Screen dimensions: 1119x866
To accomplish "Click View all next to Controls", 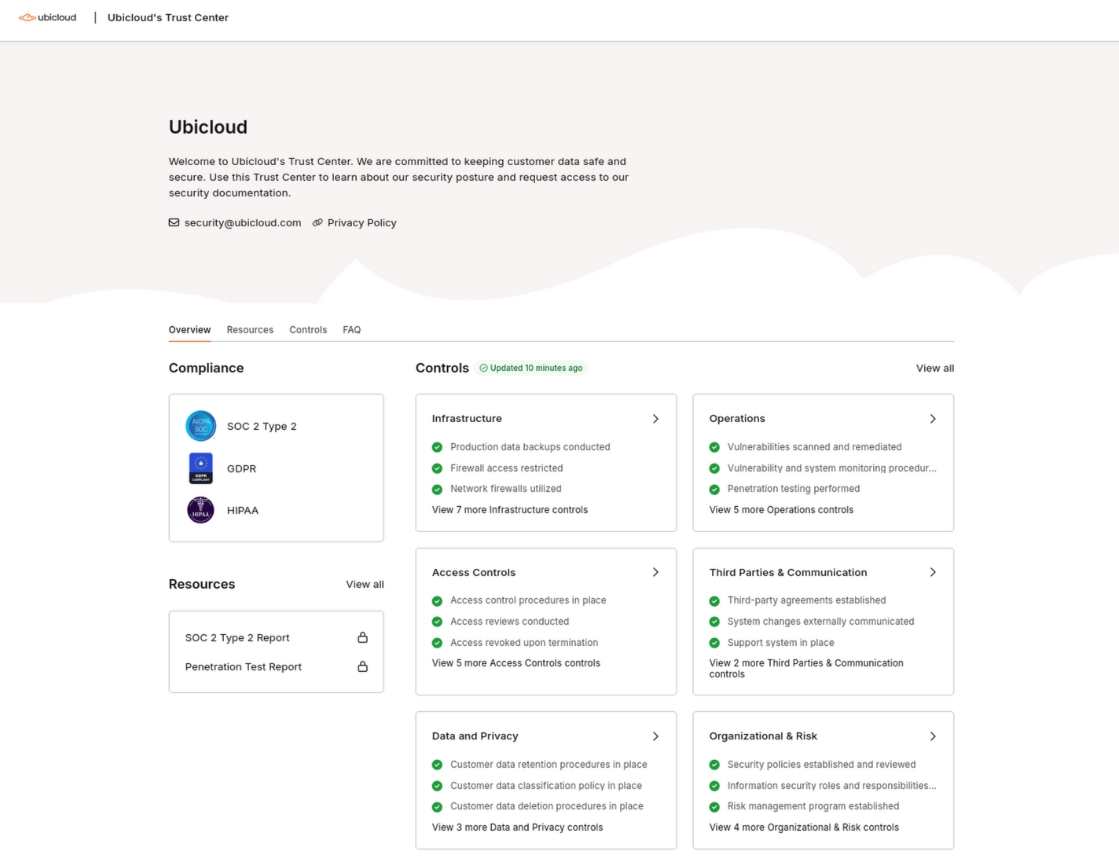I will (935, 368).
